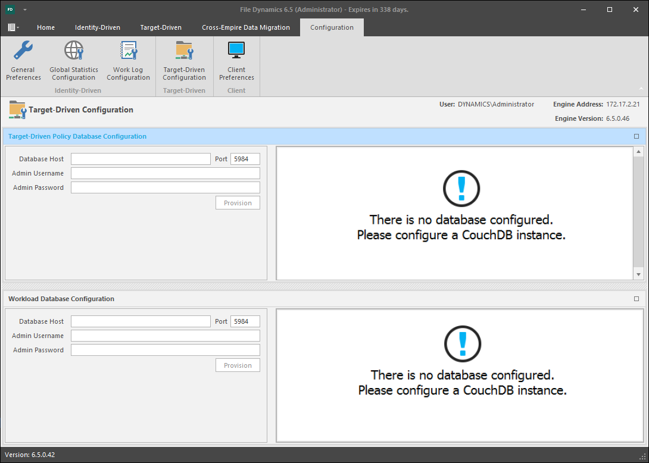Click Target-Driven Configuration ribbon icon
Image resolution: width=649 pixels, height=463 pixels.
pos(184,51)
